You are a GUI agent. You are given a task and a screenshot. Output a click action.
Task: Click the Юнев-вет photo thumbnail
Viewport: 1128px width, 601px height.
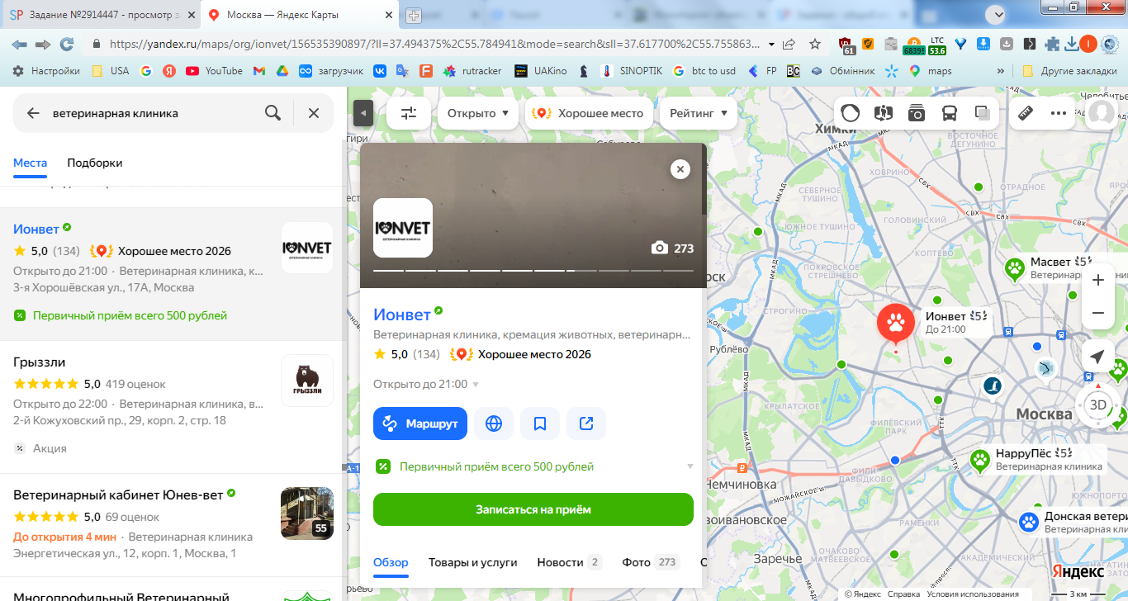coord(307,513)
